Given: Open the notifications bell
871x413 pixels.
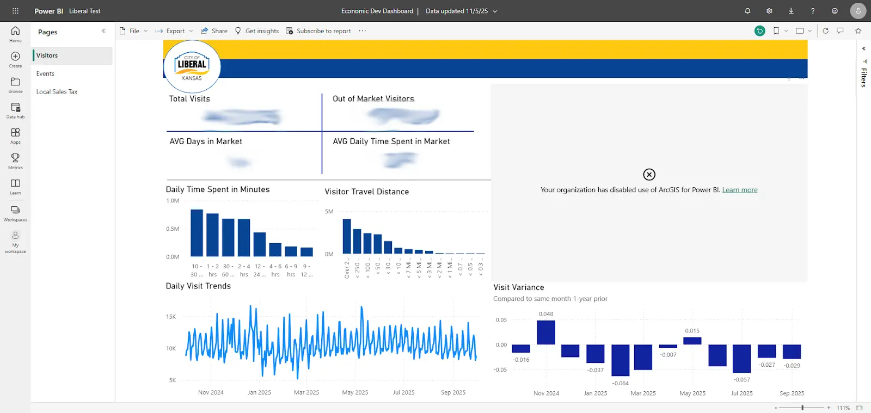Looking at the screenshot, I should pyautogui.click(x=747, y=11).
